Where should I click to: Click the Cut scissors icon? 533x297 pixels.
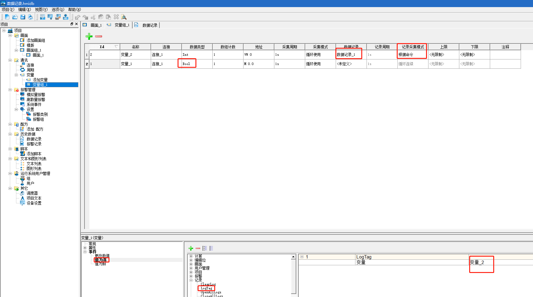coord(93,17)
